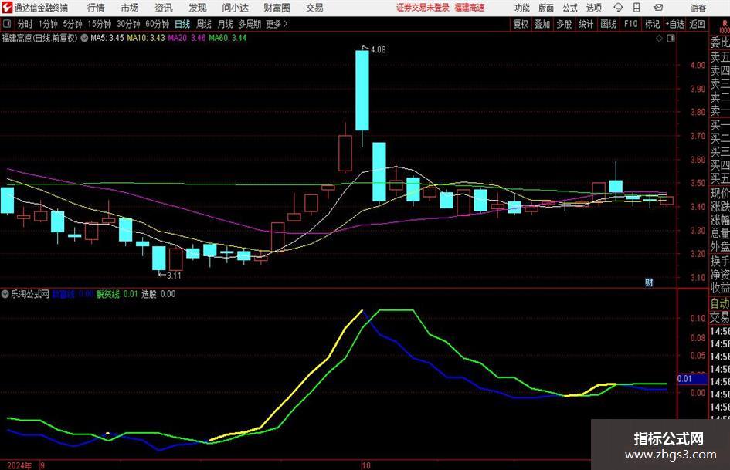Click the 通达信 red logo icon
The height and width of the screenshot is (470, 730).
pos(7,8)
